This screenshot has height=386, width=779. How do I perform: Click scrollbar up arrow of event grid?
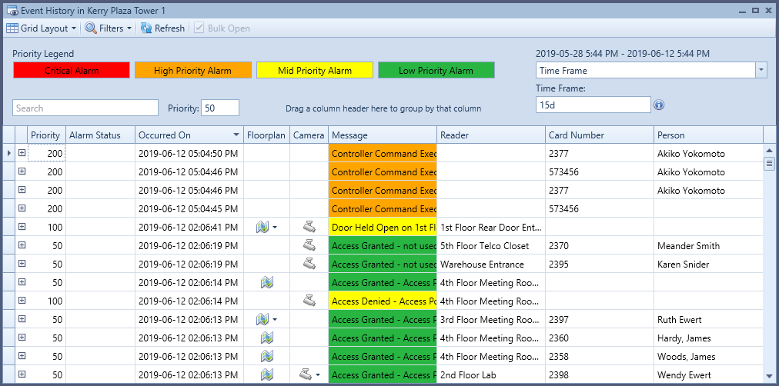(x=769, y=151)
